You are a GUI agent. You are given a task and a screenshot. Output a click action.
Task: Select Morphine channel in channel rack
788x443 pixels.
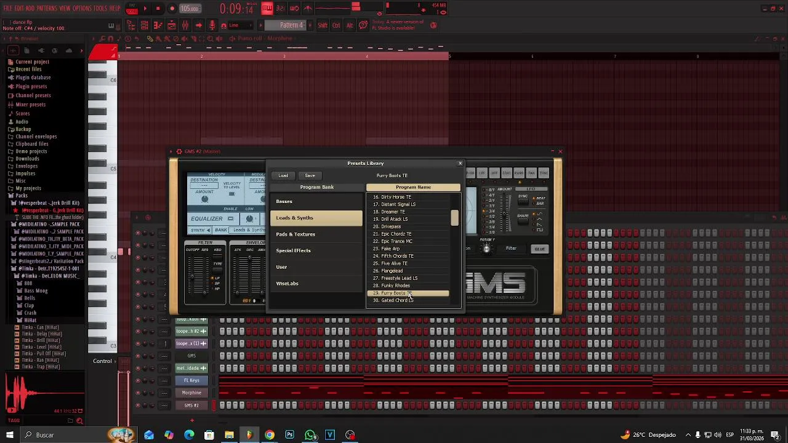click(191, 393)
